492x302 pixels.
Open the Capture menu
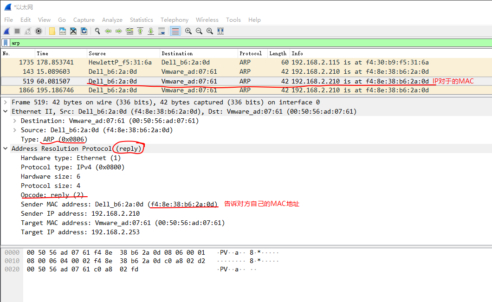[x=84, y=20]
